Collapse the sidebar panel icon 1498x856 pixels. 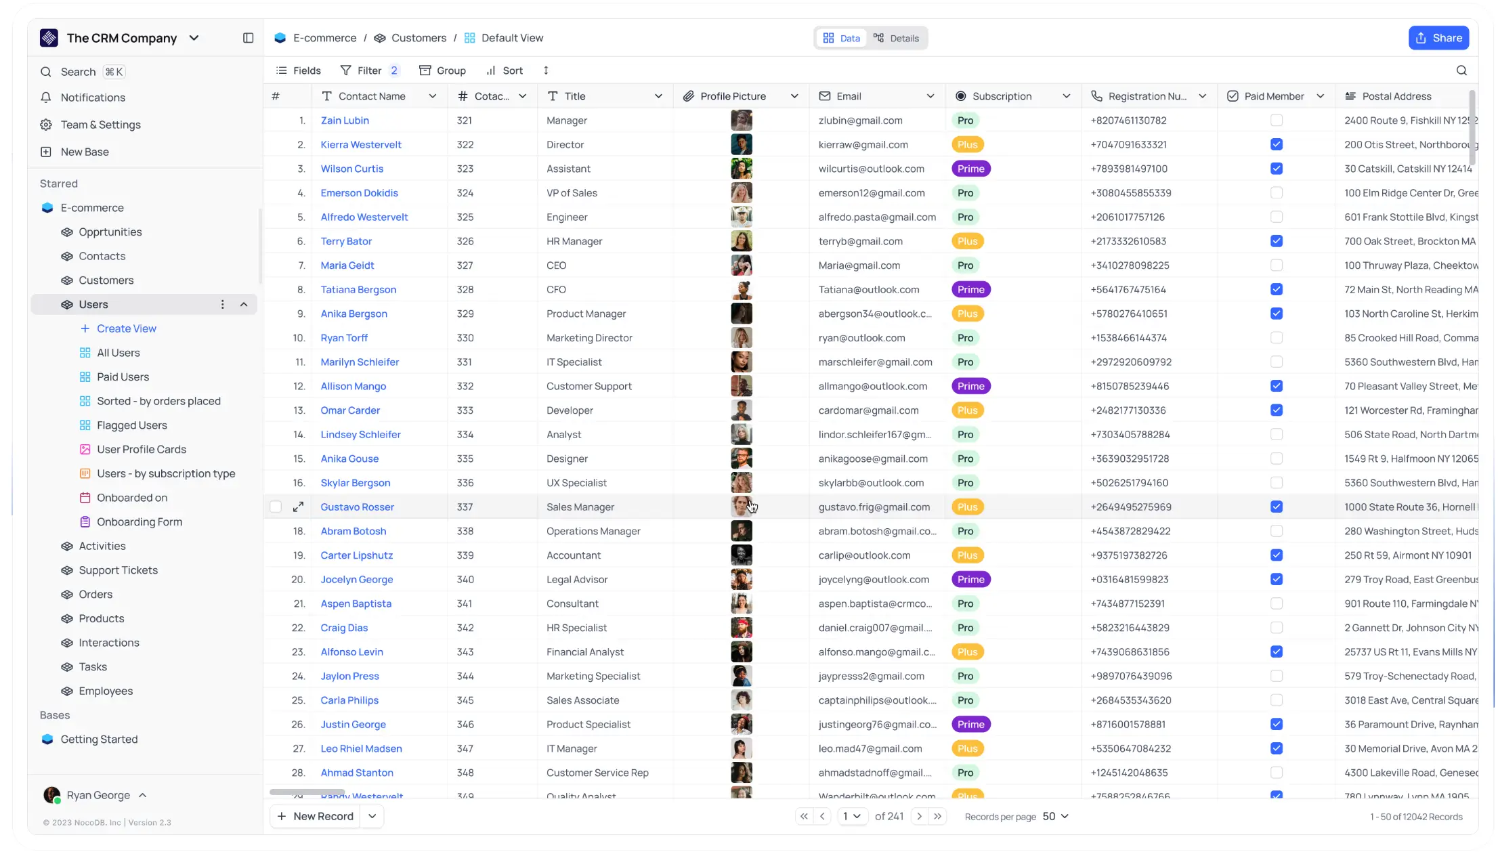[x=248, y=38]
